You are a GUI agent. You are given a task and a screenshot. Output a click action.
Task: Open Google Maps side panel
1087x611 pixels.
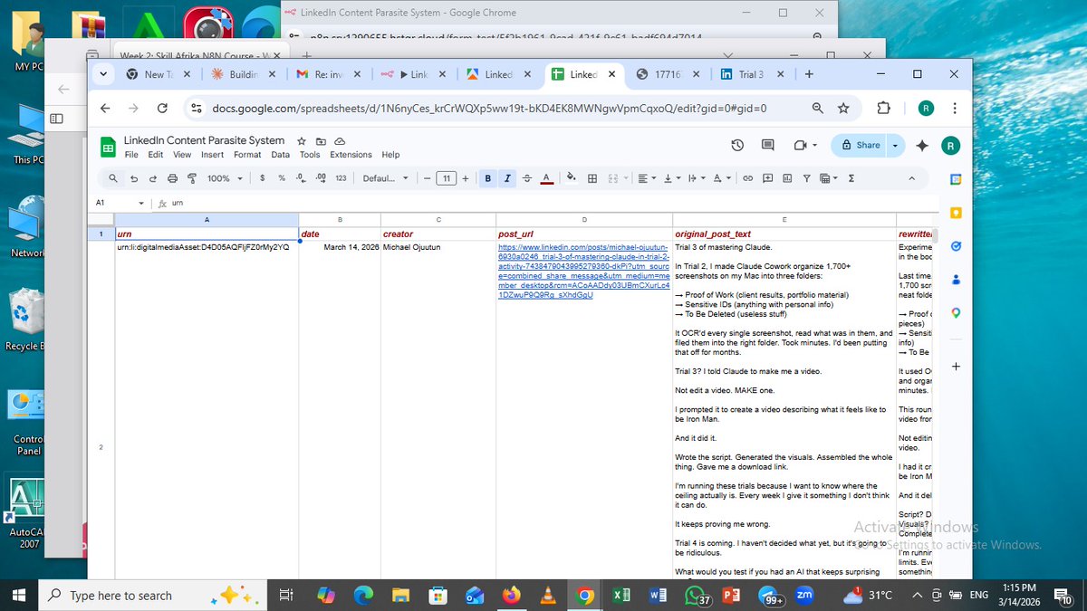(x=956, y=313)
